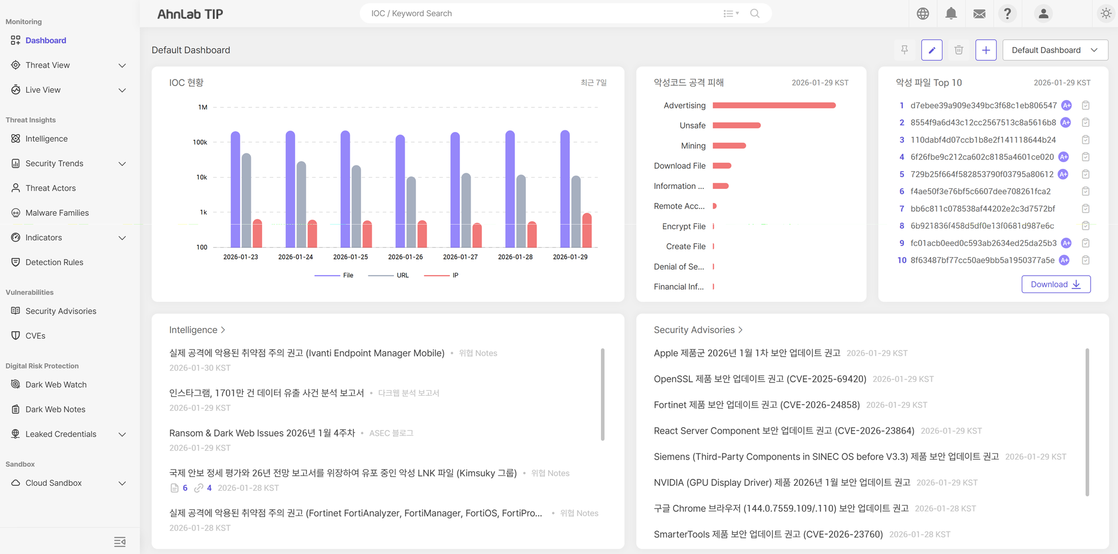Click the notification bell icon
This screenshot has height=554, width=1118.
click(951, 13)
